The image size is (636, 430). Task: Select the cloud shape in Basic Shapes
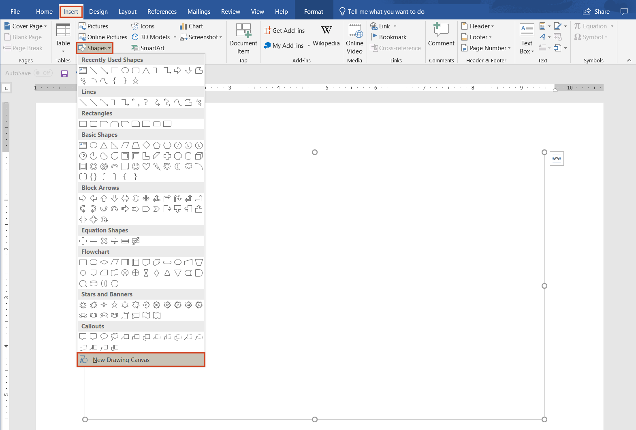point(188,166)
